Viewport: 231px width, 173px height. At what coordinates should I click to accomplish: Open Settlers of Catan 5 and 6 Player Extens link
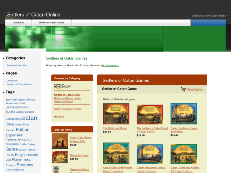(x=152, y=130)
